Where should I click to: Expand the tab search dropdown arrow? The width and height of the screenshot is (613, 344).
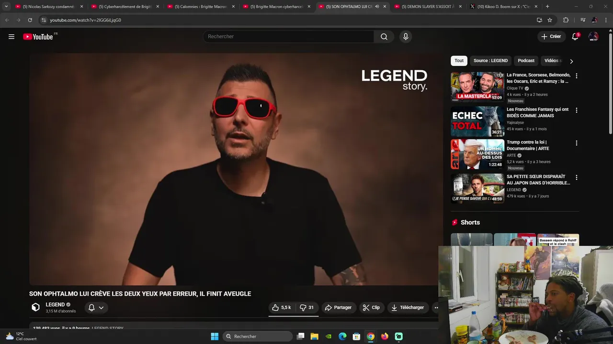pos(6,7)
